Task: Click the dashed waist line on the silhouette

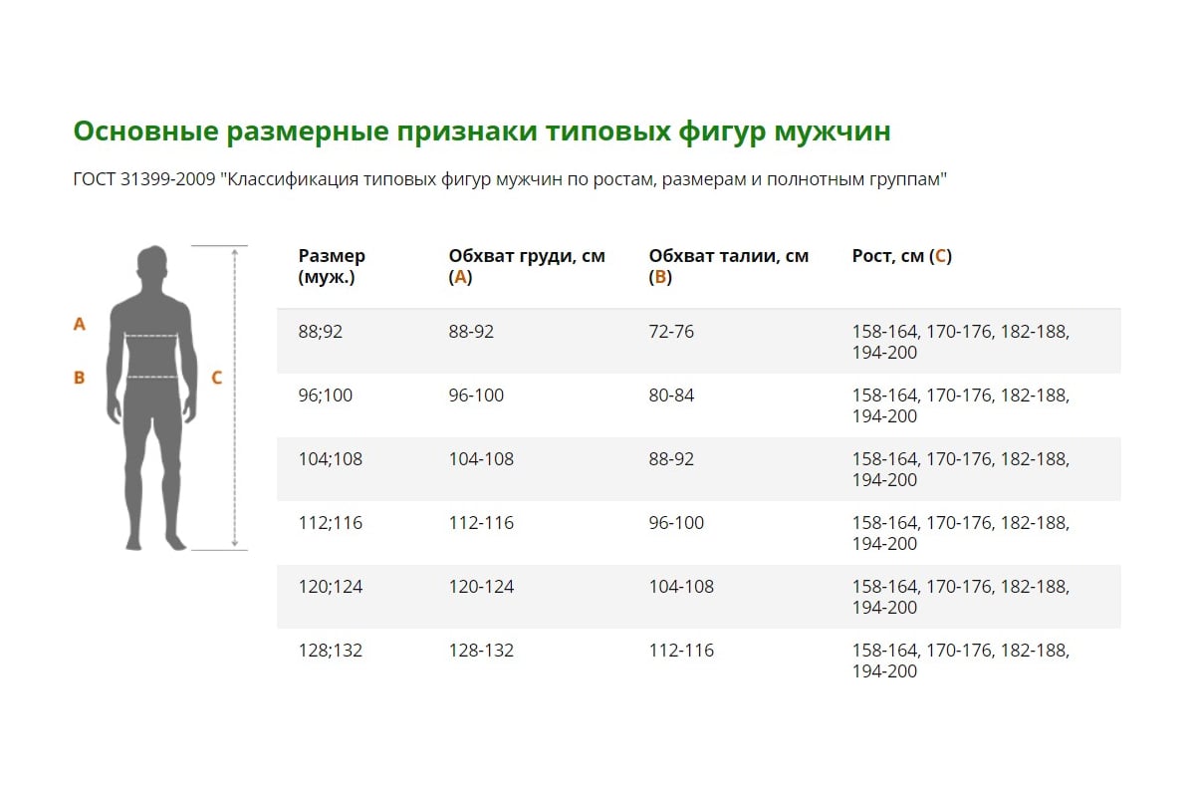Action: [151, 378]
